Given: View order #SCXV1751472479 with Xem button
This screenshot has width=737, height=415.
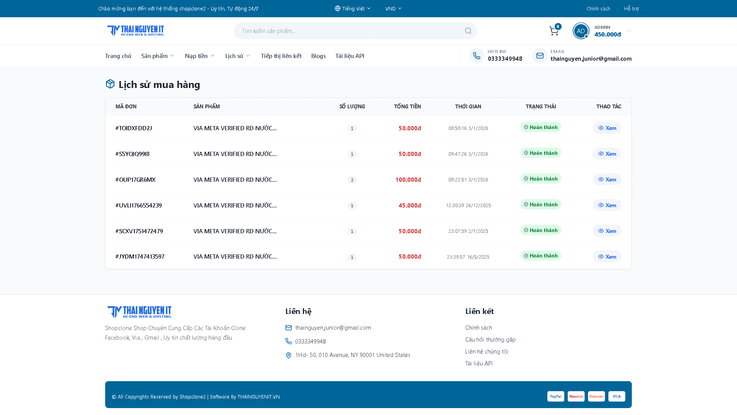Looking at the screenshot, I should (607, 231).
